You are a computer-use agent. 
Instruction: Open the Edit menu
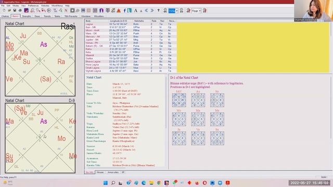tap(8, 6)
